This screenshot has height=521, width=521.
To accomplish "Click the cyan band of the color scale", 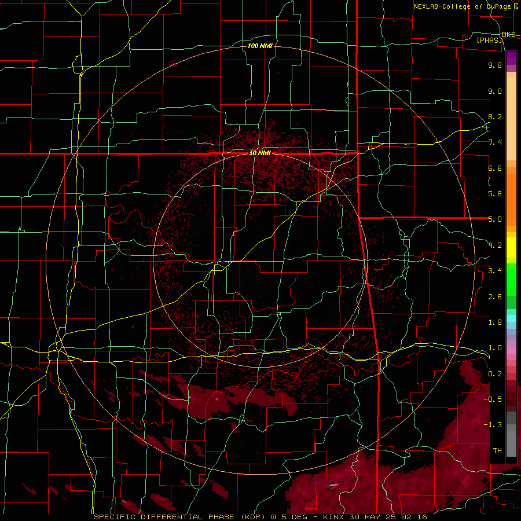I will point(511,318).
